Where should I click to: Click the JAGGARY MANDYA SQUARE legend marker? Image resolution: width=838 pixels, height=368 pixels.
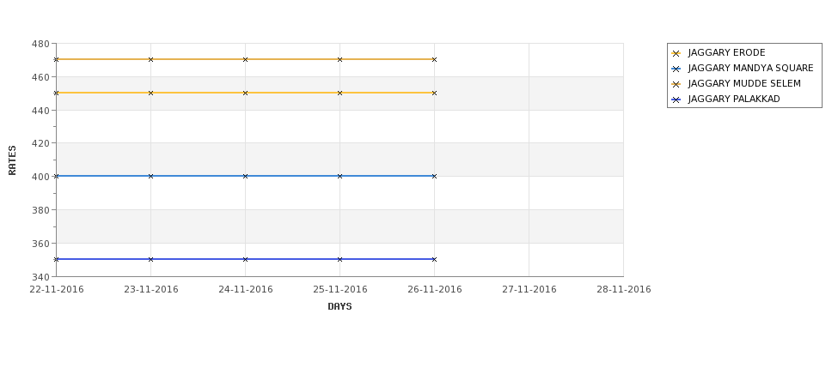676,69
